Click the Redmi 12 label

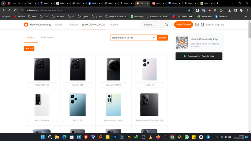pyautogui.click(x=149, y=85)
